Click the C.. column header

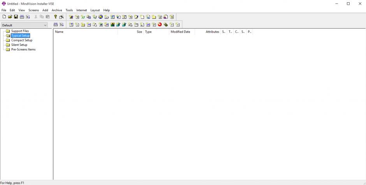[236, 32]
